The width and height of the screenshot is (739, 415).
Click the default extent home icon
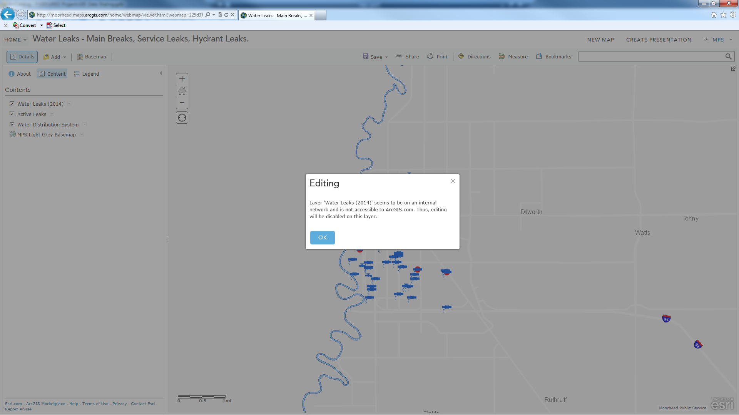182,91
